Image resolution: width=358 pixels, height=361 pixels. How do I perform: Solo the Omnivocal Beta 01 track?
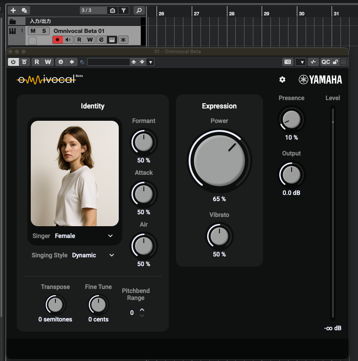point(44,31)
